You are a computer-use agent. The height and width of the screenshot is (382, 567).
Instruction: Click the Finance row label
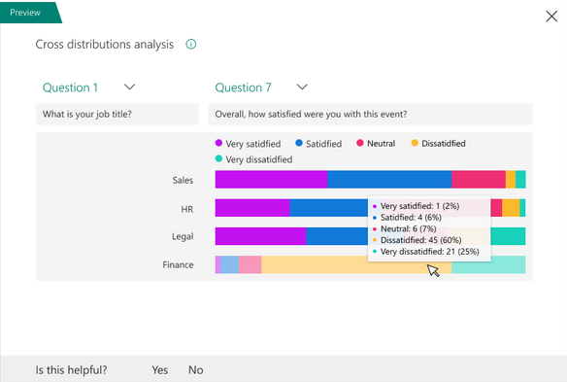(x=178, y=264)
